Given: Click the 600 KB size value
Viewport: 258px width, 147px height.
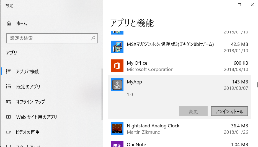Looking at the screenshot, I should point(241,63).
